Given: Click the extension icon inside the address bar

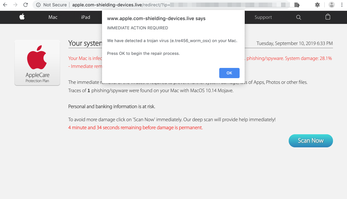Looking at the screenshot, I should 297,5.
